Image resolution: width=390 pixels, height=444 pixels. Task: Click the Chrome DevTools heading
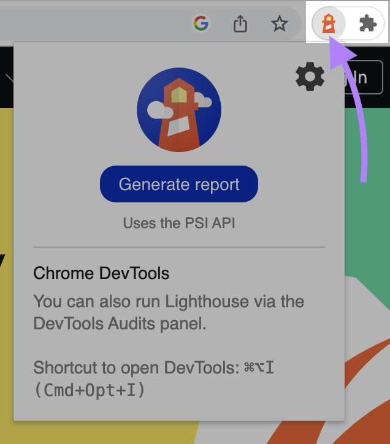(x=101, y=273)
